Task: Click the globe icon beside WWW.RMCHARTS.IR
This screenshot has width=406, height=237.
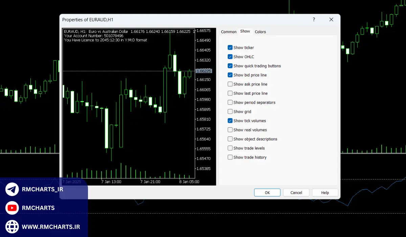Action: 12,226
